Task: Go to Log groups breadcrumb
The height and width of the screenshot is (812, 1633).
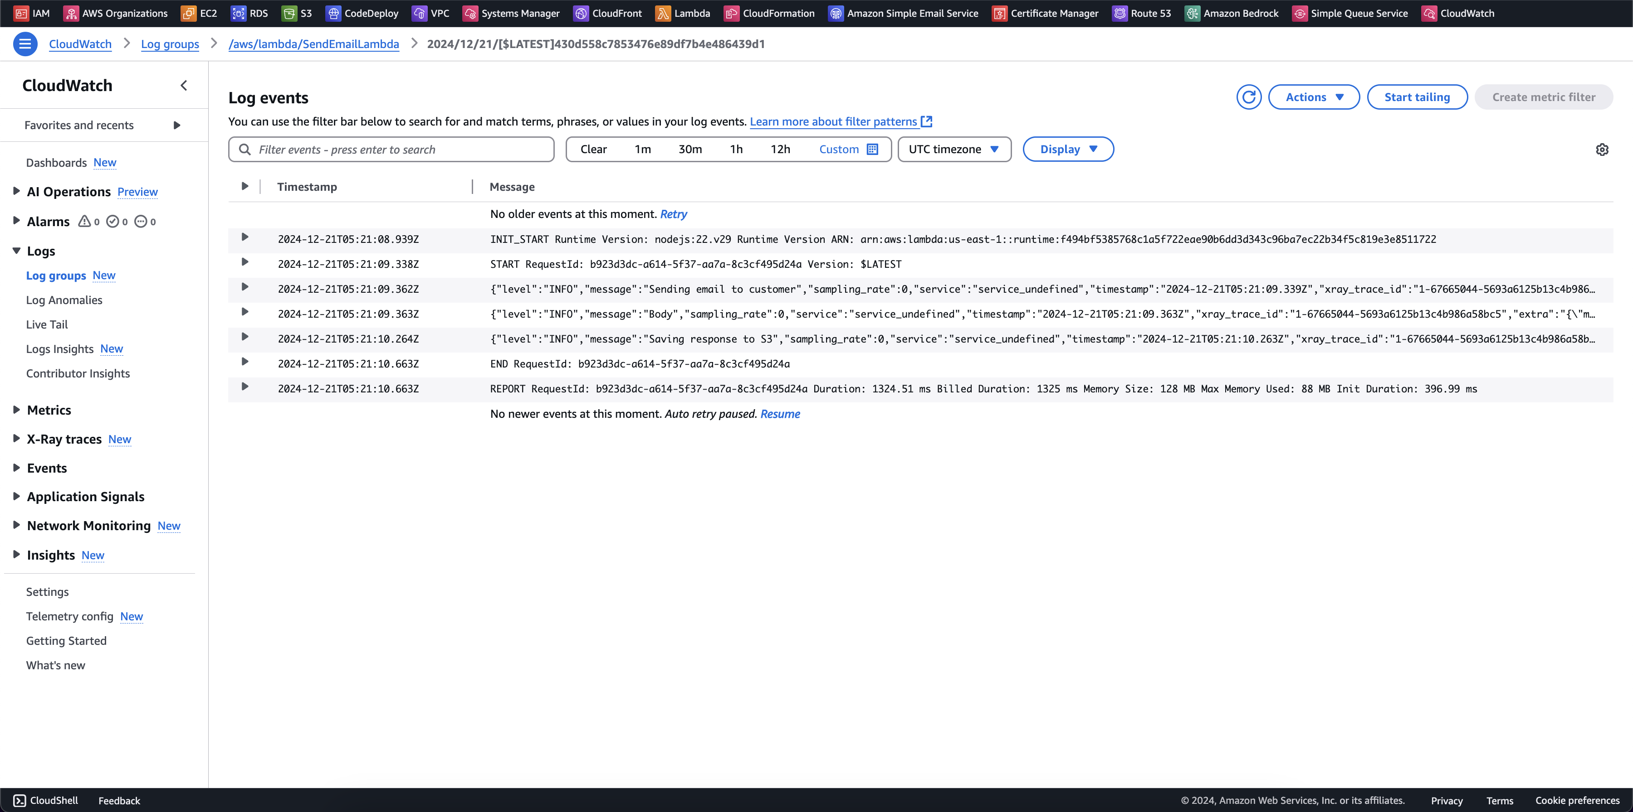Action: point(170,43)
